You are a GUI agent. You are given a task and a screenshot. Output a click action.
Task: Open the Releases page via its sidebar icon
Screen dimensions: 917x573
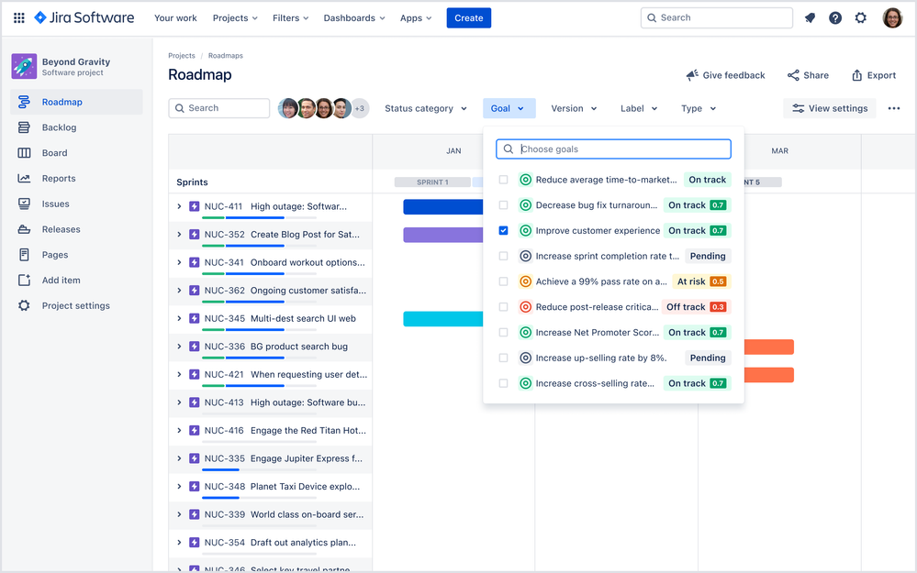point(26,229)
